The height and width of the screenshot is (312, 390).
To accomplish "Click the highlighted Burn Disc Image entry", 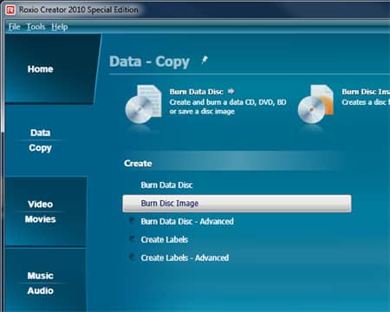I will (237, 204).
